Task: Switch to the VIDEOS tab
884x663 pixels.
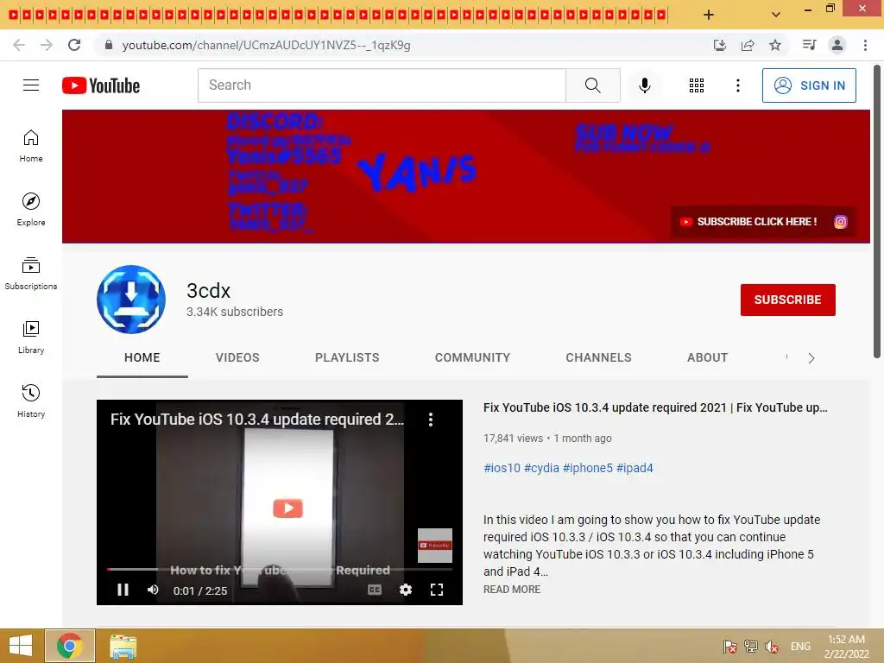Action: [x=237, y=357]
